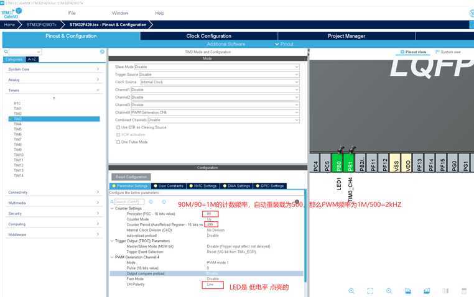
Task: Go to Home in breadcrumb
Action: 9,25
